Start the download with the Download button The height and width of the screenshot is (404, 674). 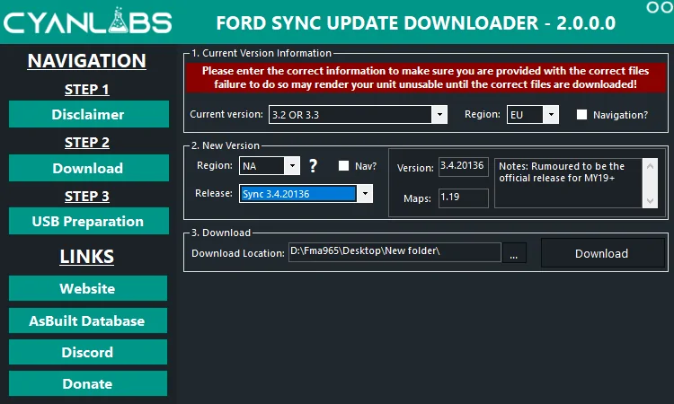tap(602, 253)
